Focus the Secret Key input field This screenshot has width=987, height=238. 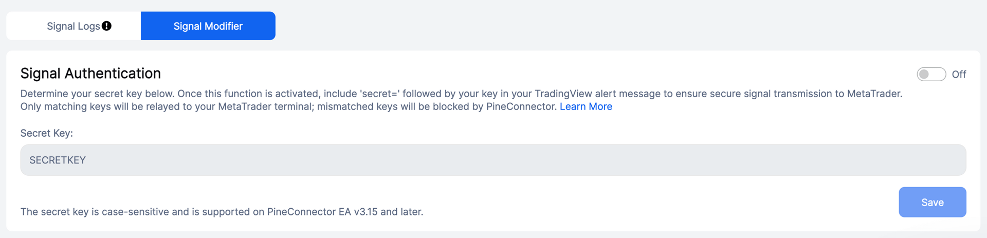[493, 160]
